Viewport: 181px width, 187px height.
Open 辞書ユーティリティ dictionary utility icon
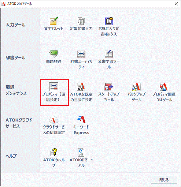[81, 54]
